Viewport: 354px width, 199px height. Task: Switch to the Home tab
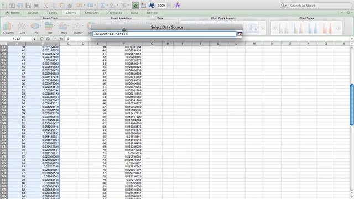(13, 13)
